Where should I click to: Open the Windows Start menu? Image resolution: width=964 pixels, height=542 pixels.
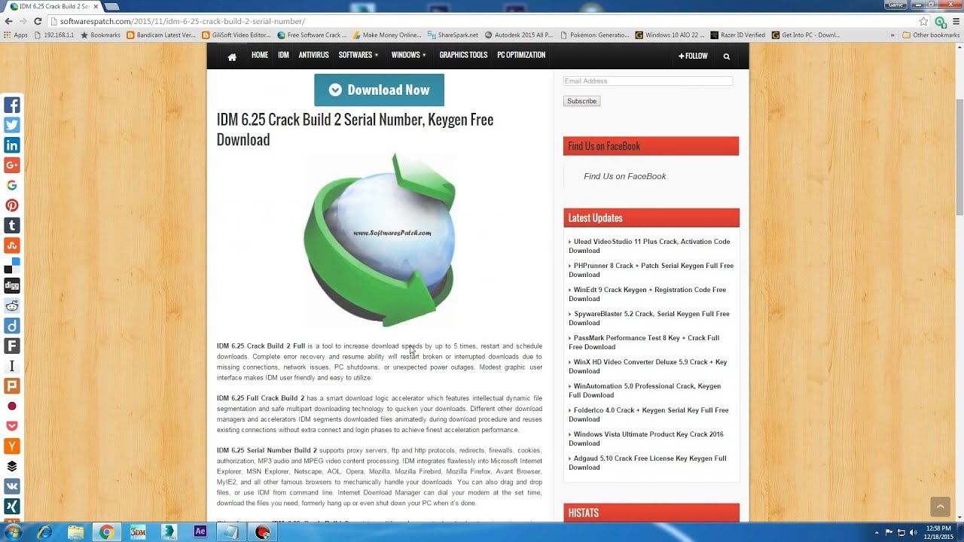[14, 532]
